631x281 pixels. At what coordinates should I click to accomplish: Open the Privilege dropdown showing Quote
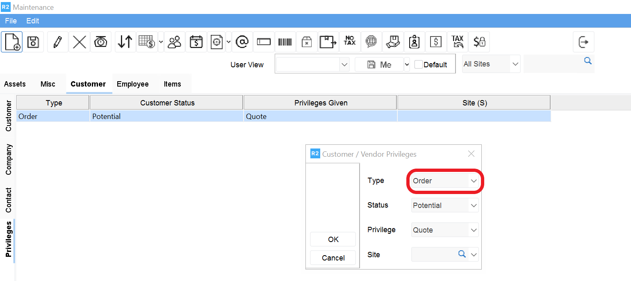coord(474,230)
